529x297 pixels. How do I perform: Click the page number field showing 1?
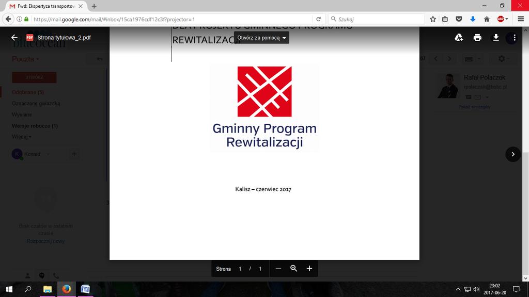240,269
